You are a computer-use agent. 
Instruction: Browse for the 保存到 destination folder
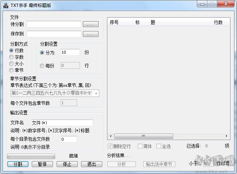tap(91, 34)
